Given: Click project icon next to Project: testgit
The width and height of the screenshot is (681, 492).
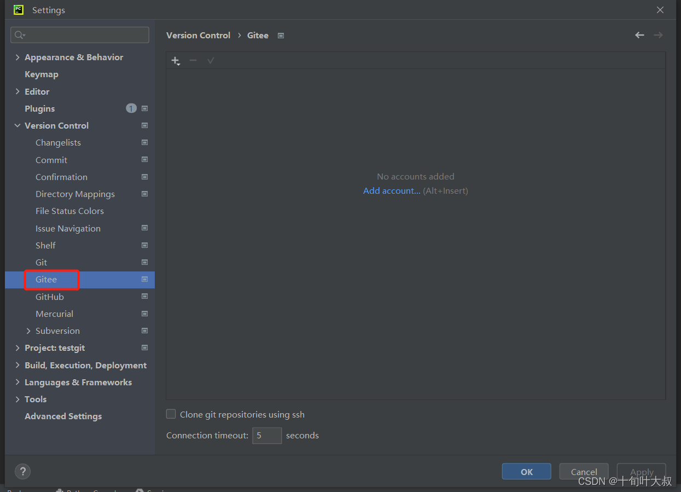Looking at the screenshot, I should (145, 348).
